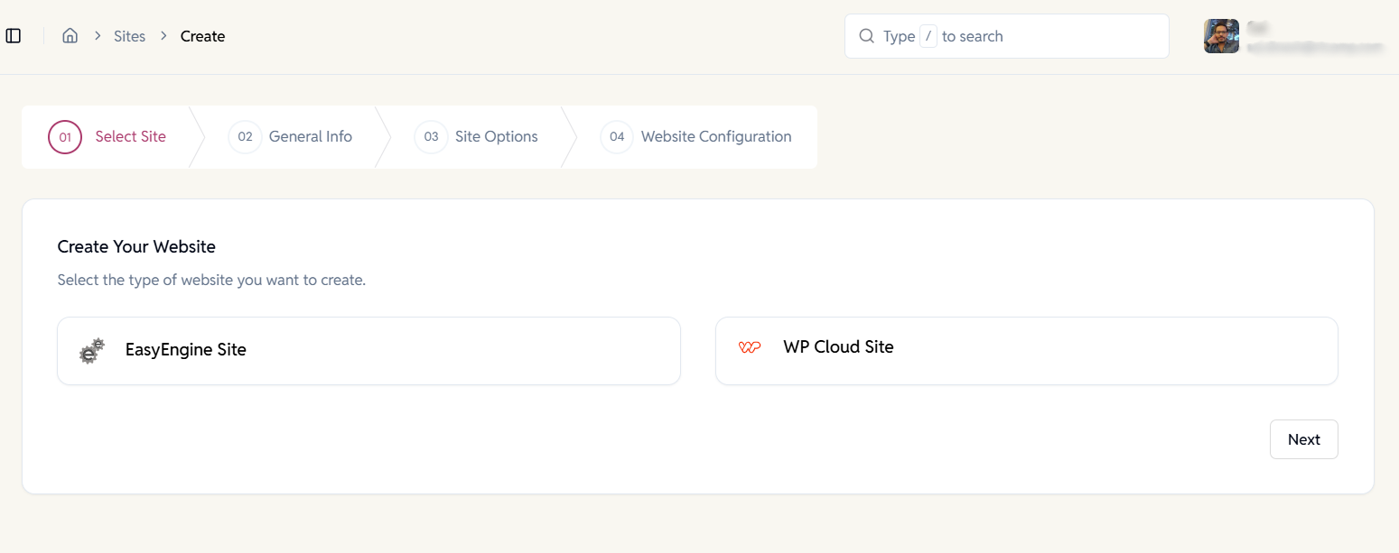Open the Sites breadcrumb link
Screen dimensions: 1399x553
click(x=129, y=36)
